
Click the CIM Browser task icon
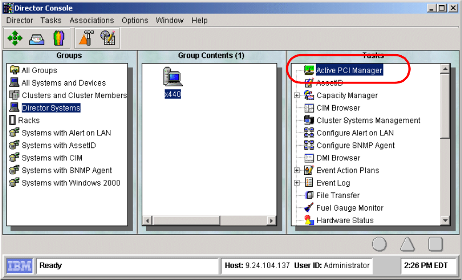point(309,108)
